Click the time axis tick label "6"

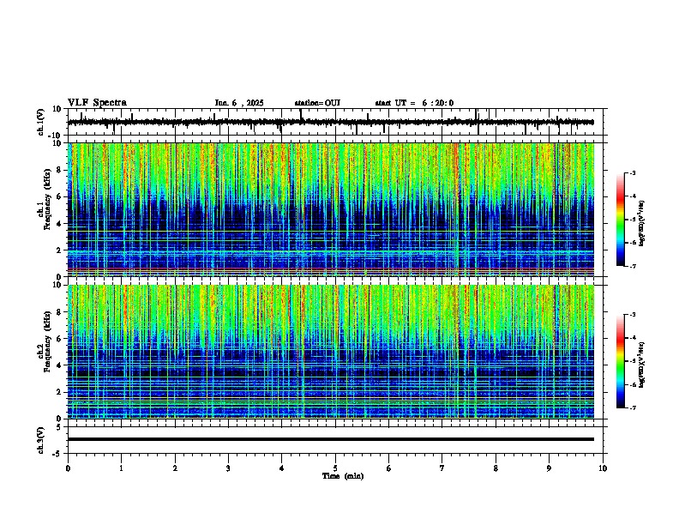point(389,468)
